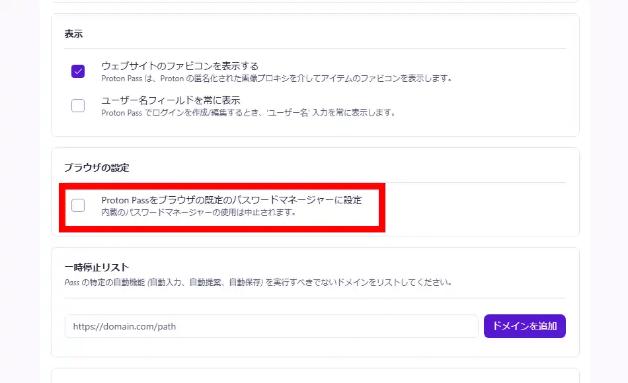Screen dimensions: 628x383
Task: Click the 内蔵のパスワードマネージャーの使用は中止されます description
Action: pyautogui.click(x=198, y=213)
